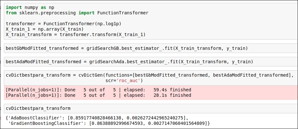
Task: Place cursor in X_train_1 array line
Action: coord(45,29)
